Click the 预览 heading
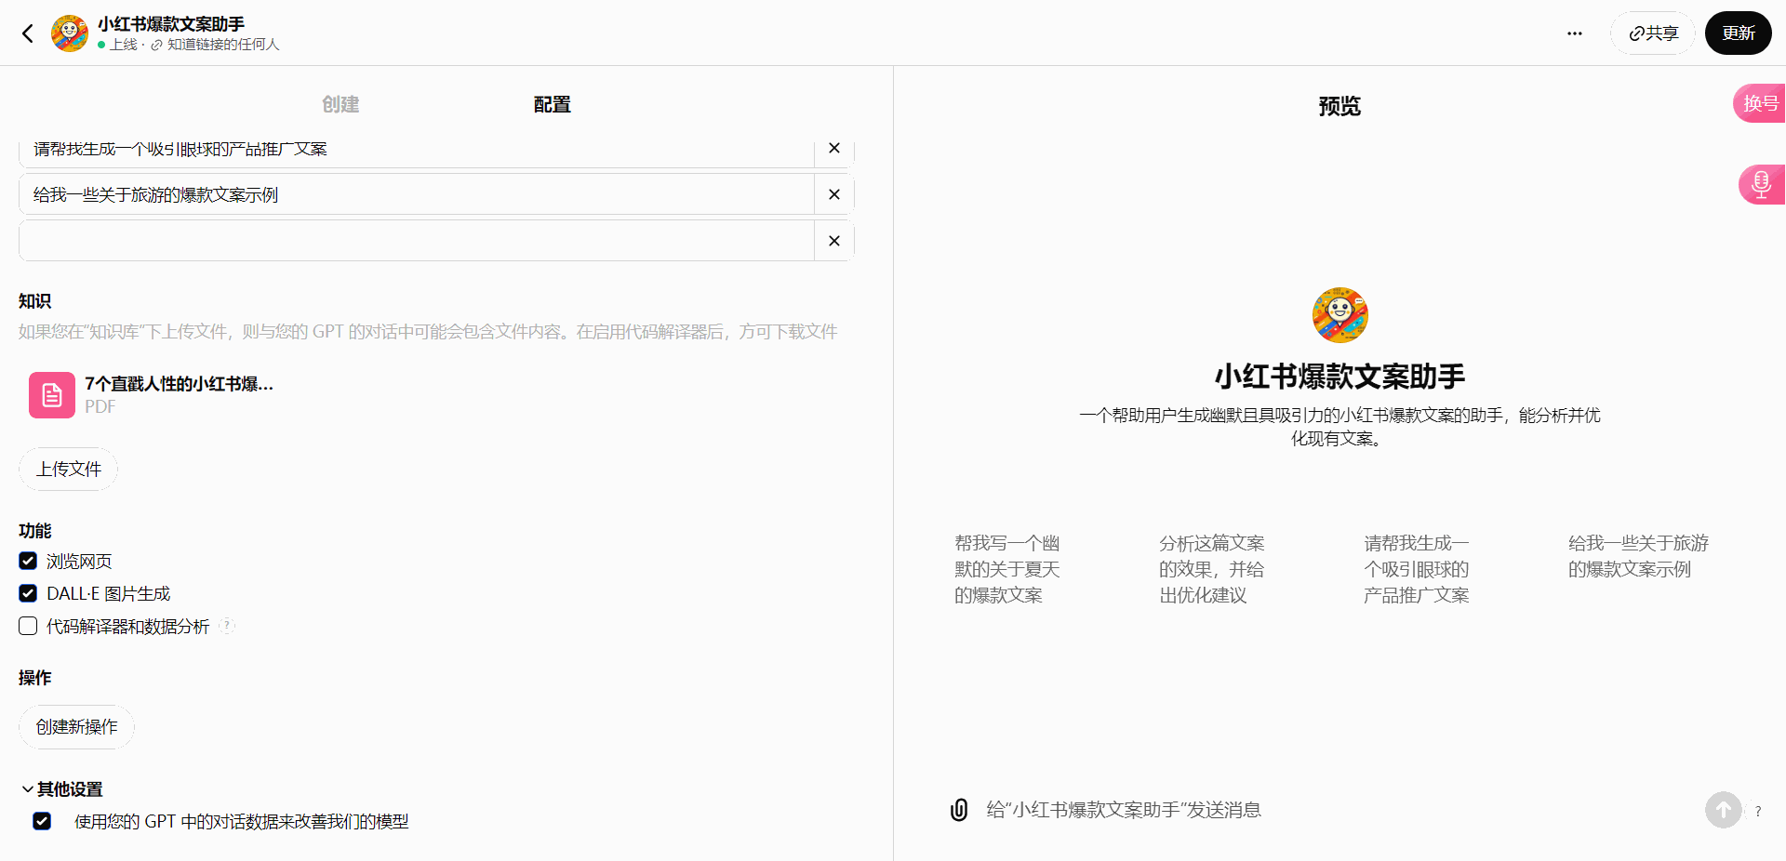1786x861 pixels. (1339, 106)
